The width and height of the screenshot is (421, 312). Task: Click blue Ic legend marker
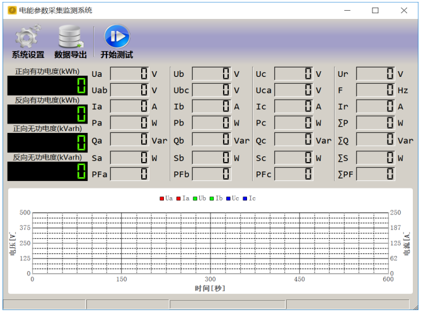pyautogui.click(x=245, y=199)
